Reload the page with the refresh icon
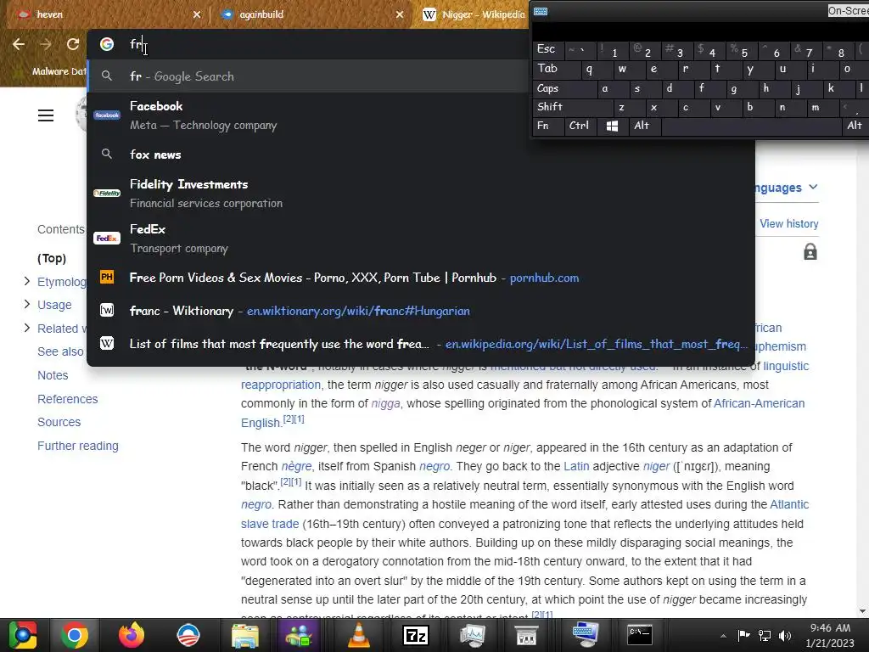Screen dimensions: 869x652 point(73,44)
